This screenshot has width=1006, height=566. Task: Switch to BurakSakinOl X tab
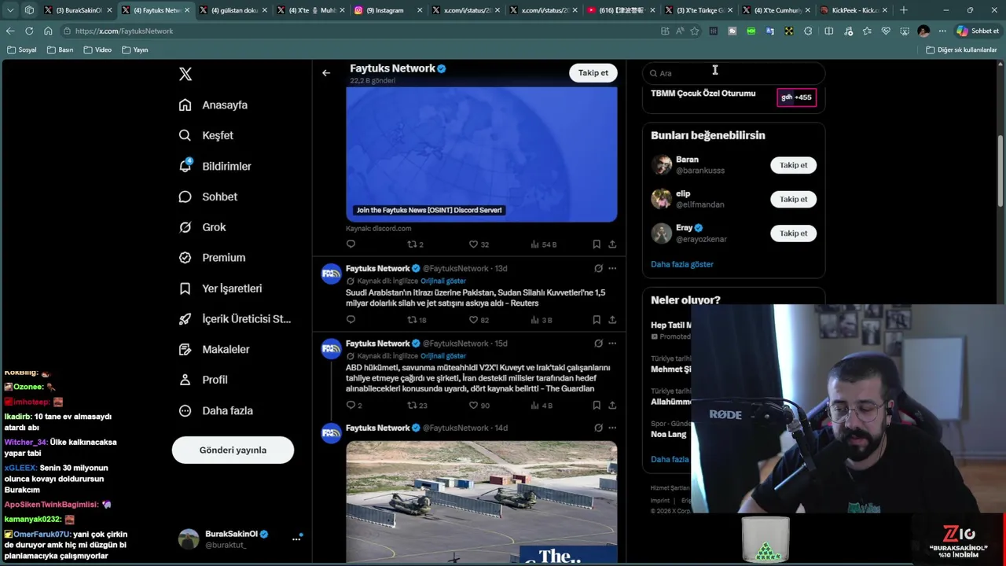(77, 10)
